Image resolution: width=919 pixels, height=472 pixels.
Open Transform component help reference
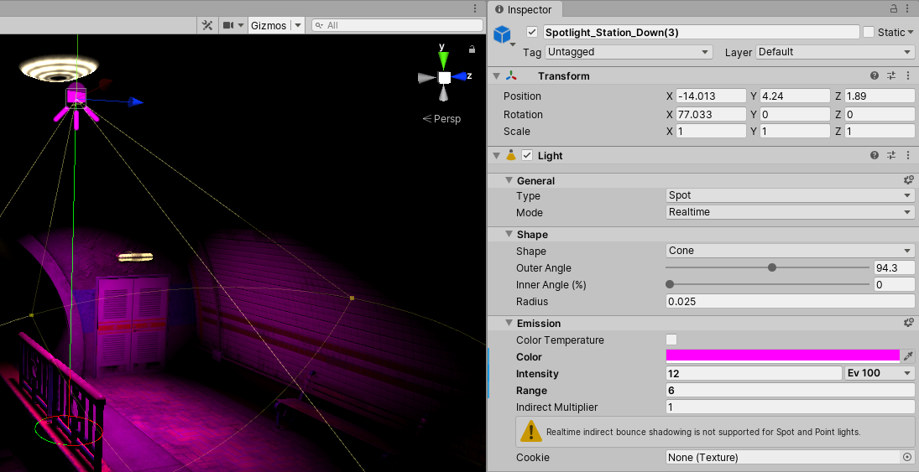(x=875, y=75)
